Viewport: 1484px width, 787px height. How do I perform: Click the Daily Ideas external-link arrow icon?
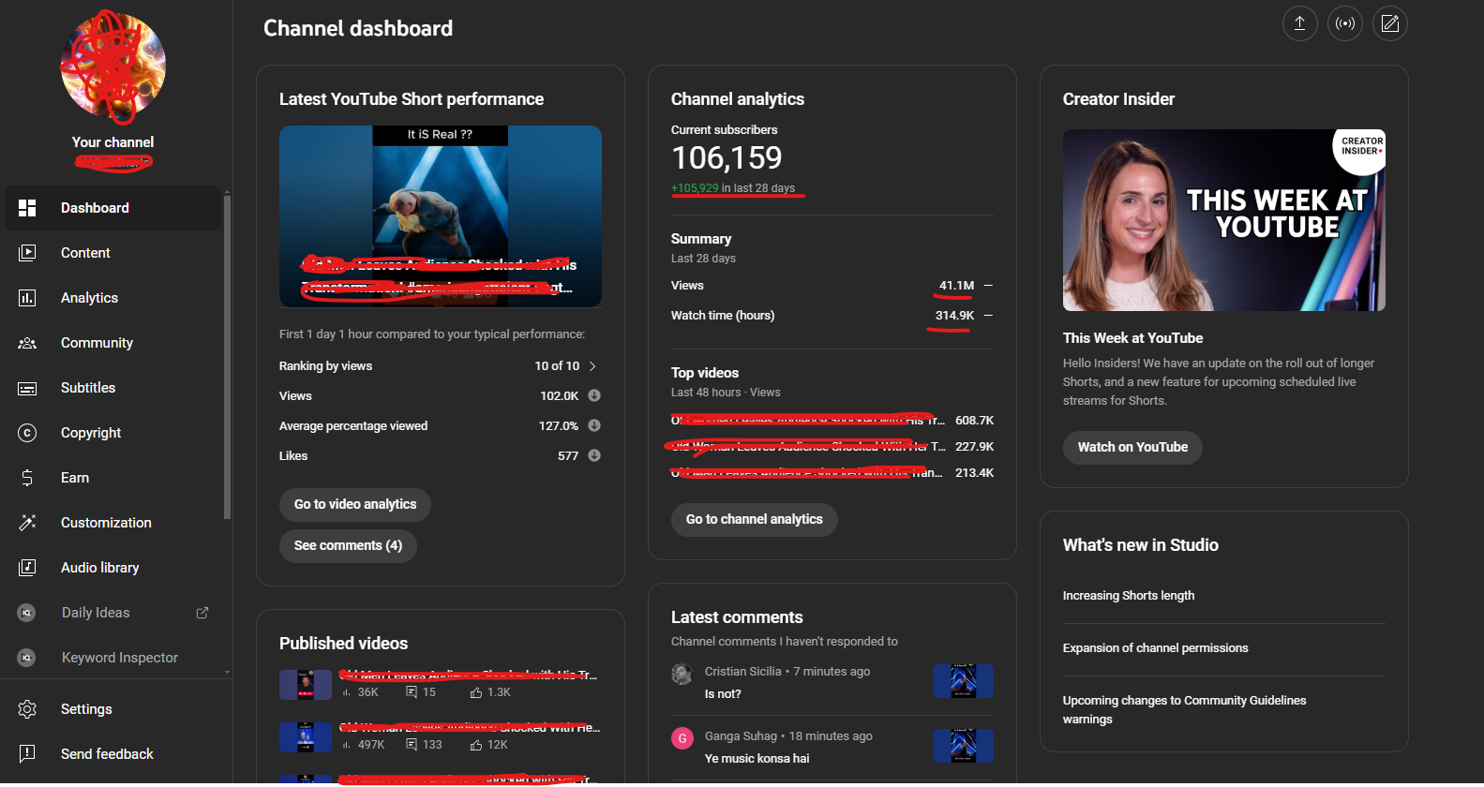click(x=202, y=613)
